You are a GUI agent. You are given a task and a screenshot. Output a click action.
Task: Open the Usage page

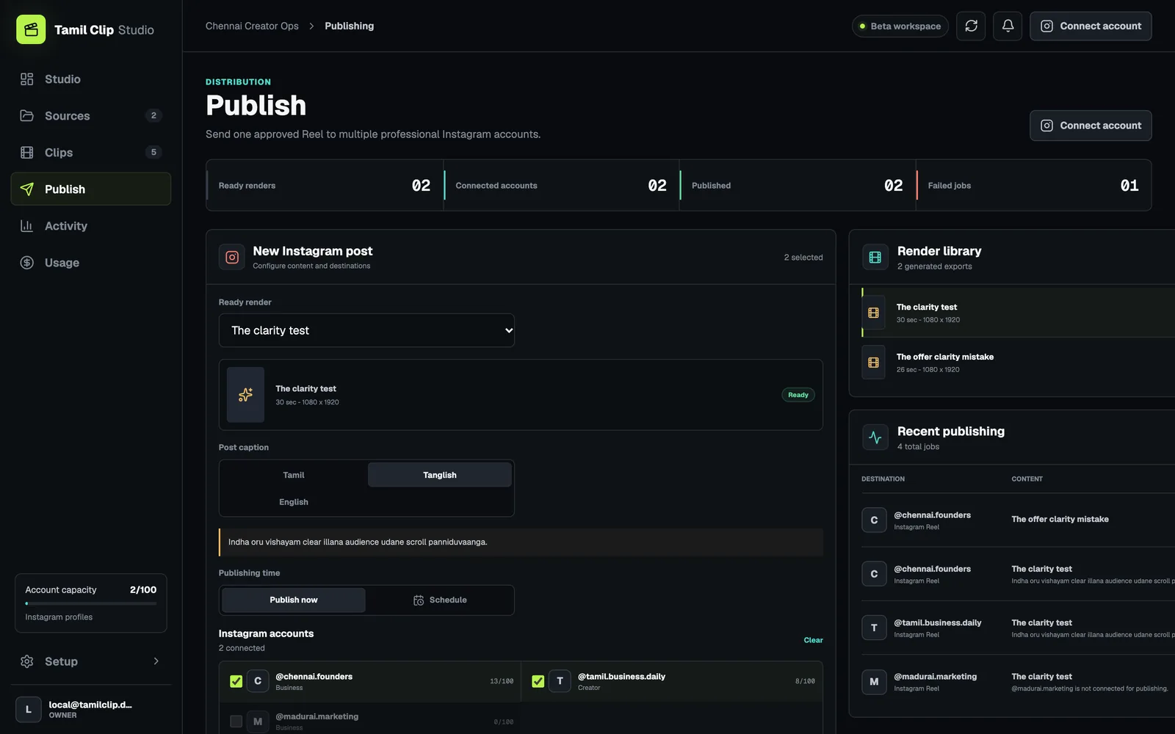pos(91,263)
